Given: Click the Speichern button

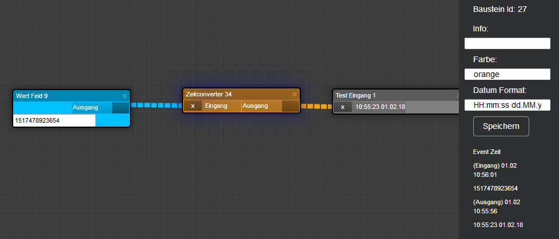Looking at the screenshot, I should [501, 126].
